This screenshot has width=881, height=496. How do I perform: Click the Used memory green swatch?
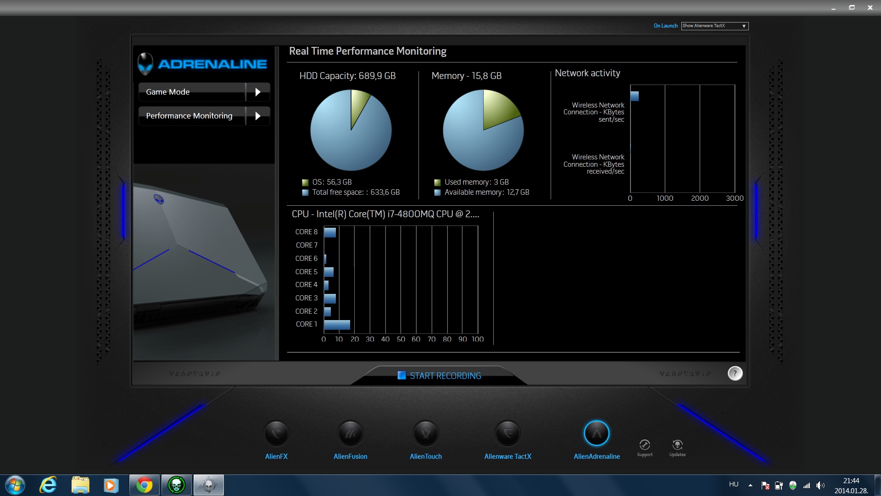[x=437, y=182]
